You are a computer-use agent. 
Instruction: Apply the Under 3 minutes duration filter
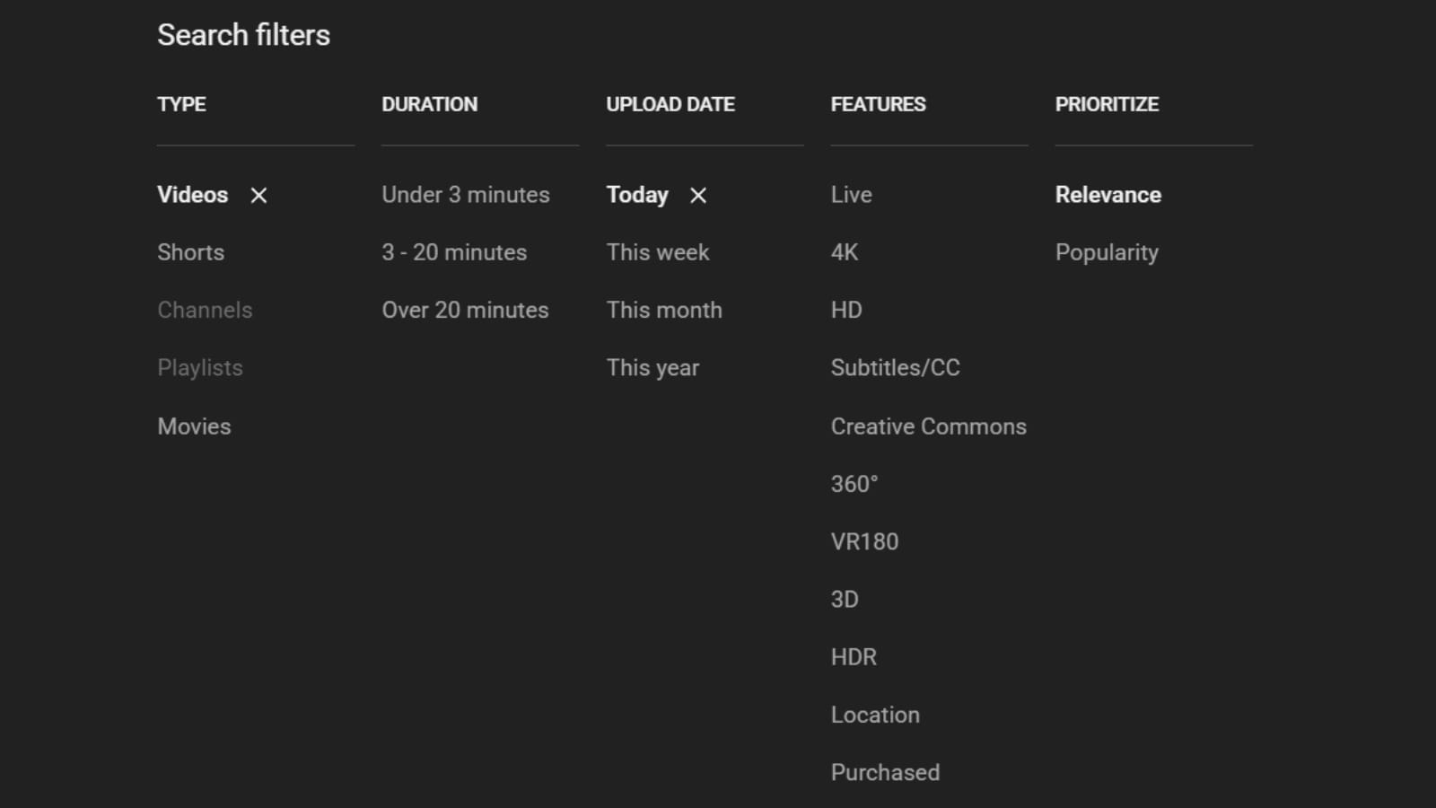click(x=466, y=195)
